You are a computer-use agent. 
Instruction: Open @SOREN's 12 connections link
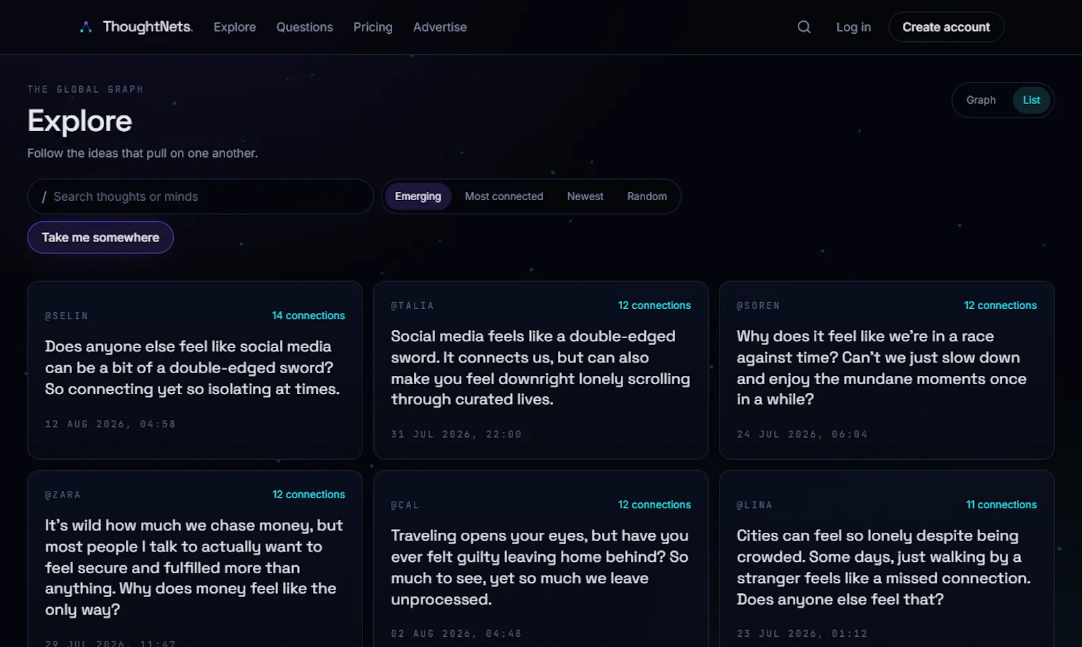1000,306
